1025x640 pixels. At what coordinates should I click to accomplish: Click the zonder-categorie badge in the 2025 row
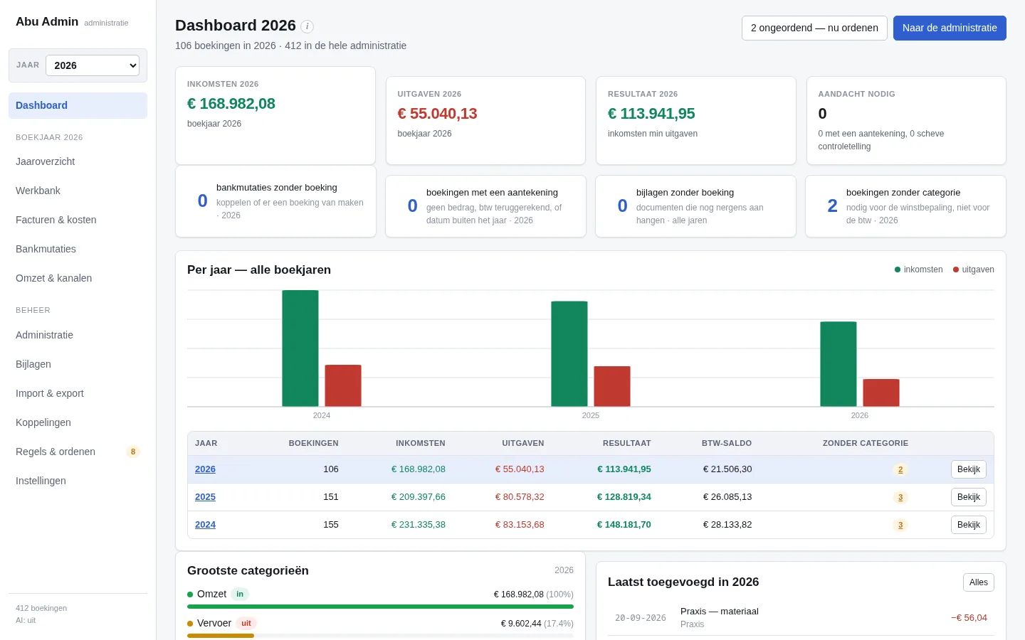900,497
